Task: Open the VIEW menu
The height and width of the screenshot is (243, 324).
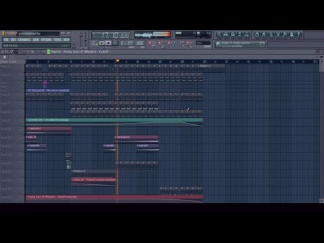Action: 36,40
